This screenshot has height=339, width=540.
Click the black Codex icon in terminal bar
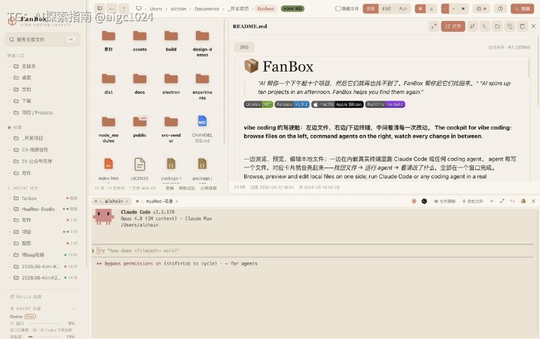pos(425,201)
